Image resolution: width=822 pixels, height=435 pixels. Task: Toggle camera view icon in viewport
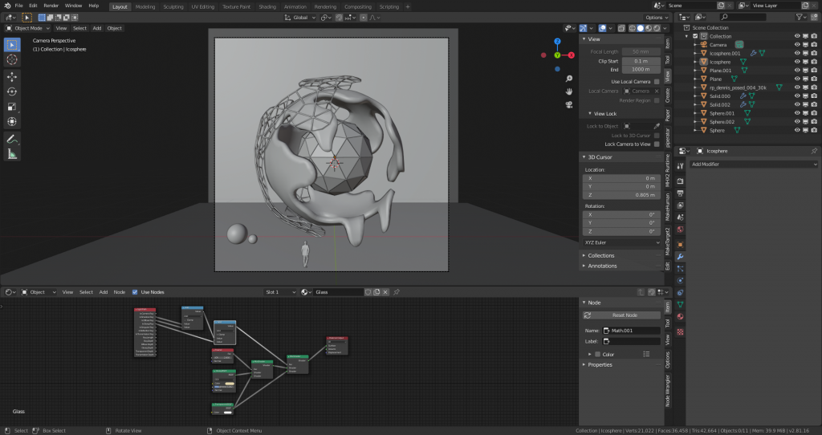click(569, 104)
